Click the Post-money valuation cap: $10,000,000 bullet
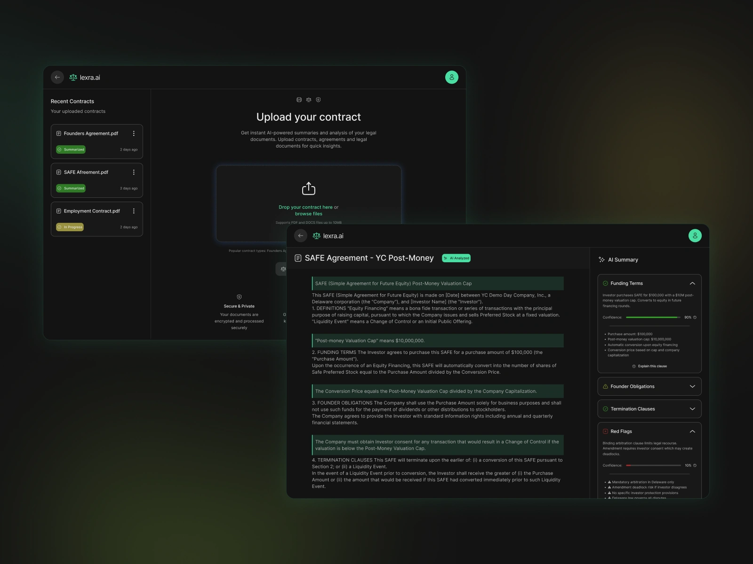Screen dimensions: 753x564 click(x=639, y=339)
